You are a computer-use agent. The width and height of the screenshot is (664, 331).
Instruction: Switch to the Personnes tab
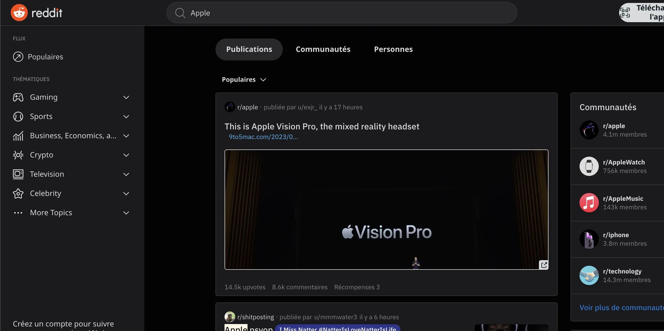click(x=393, y=49)
